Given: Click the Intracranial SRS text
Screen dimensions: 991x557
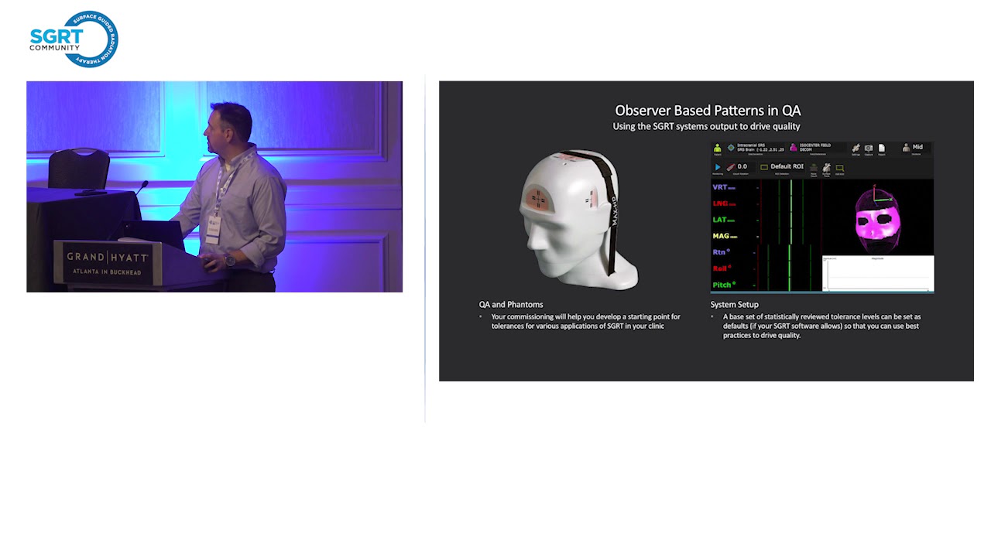Looking at the screenshot, I should [x=750, y=145].
